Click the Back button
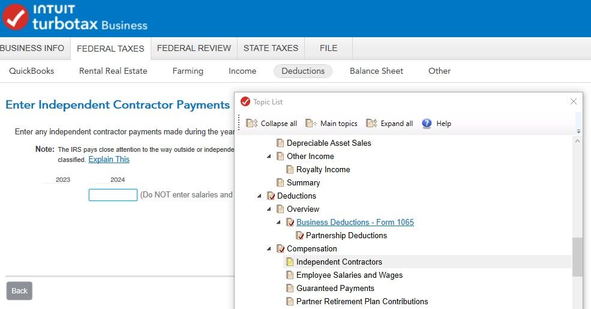Screen dimensions: 591x309 point(19,290)
